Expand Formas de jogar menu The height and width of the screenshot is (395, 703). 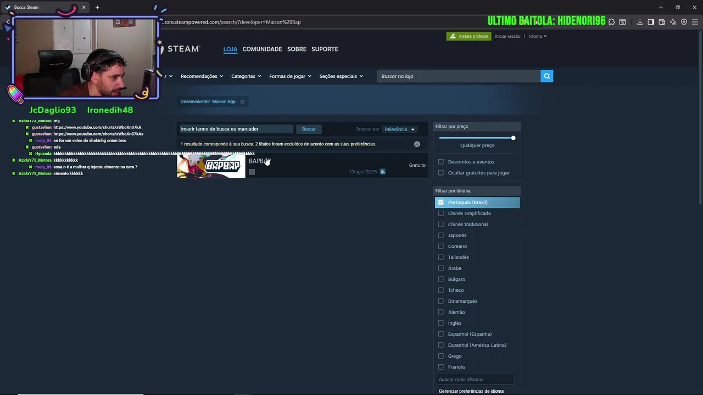[290, 76]
